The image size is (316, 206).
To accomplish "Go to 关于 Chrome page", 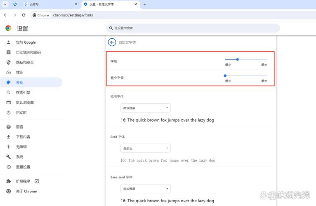I will (26, 192).
